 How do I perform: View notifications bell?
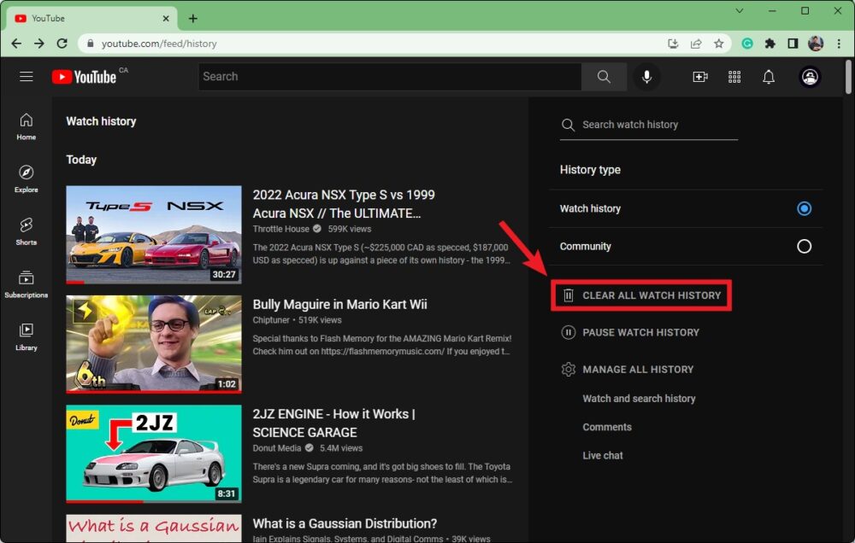(x=769, y=77)
